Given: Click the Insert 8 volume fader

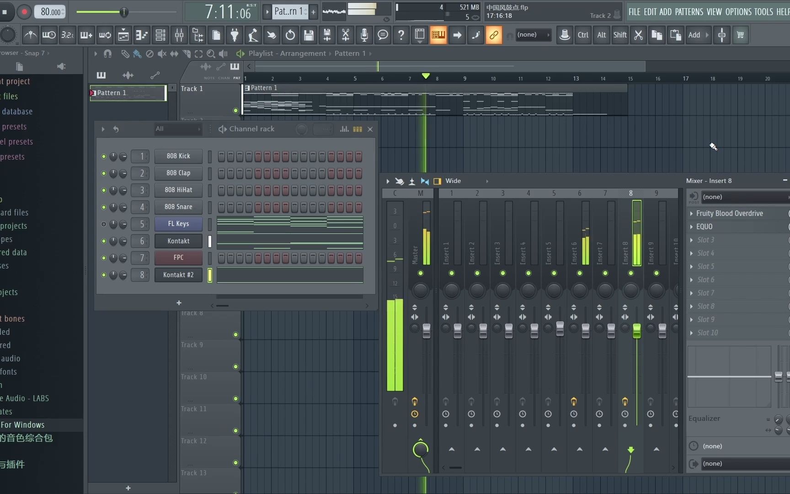Looking at the screenshot, I should pyautogui.click(x=636, y=331).
